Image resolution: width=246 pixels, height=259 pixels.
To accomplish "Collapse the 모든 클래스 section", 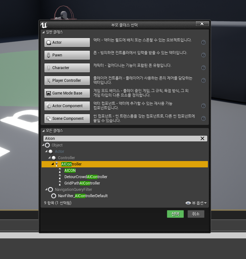I will coord(43,131).
